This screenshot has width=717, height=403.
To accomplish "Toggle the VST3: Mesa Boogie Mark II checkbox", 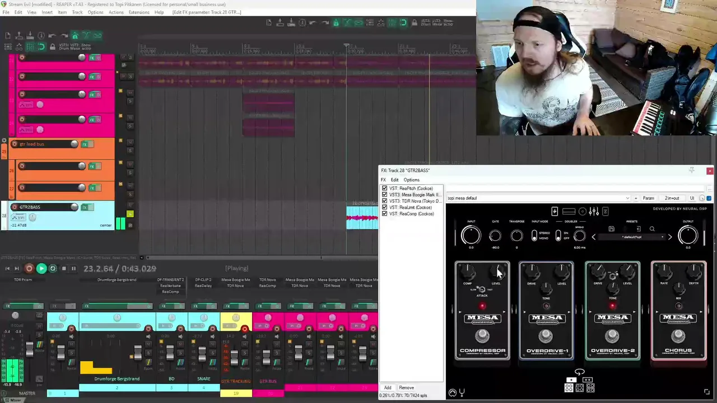I will point(384,195).
